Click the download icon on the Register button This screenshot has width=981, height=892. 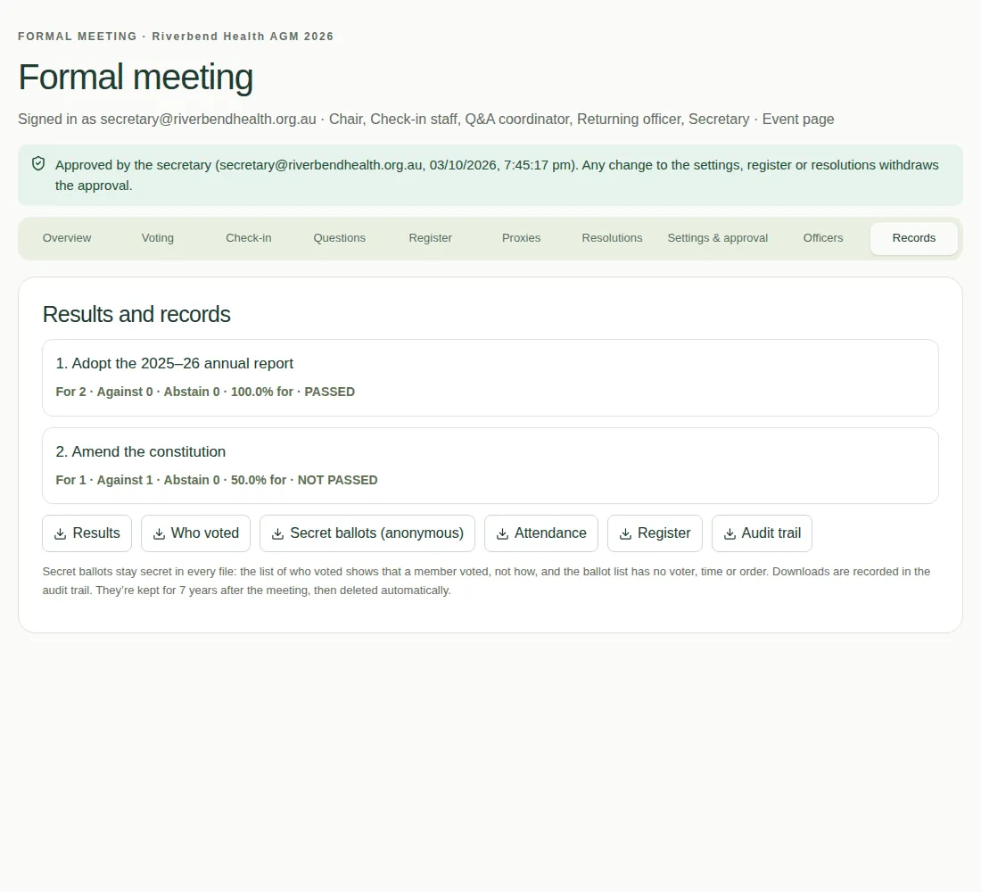click(x=625, y=533)
